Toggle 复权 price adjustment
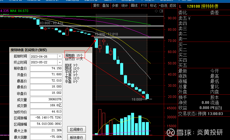Image resolution: width=230 pixels, height=140 pixels. (96, 5)
